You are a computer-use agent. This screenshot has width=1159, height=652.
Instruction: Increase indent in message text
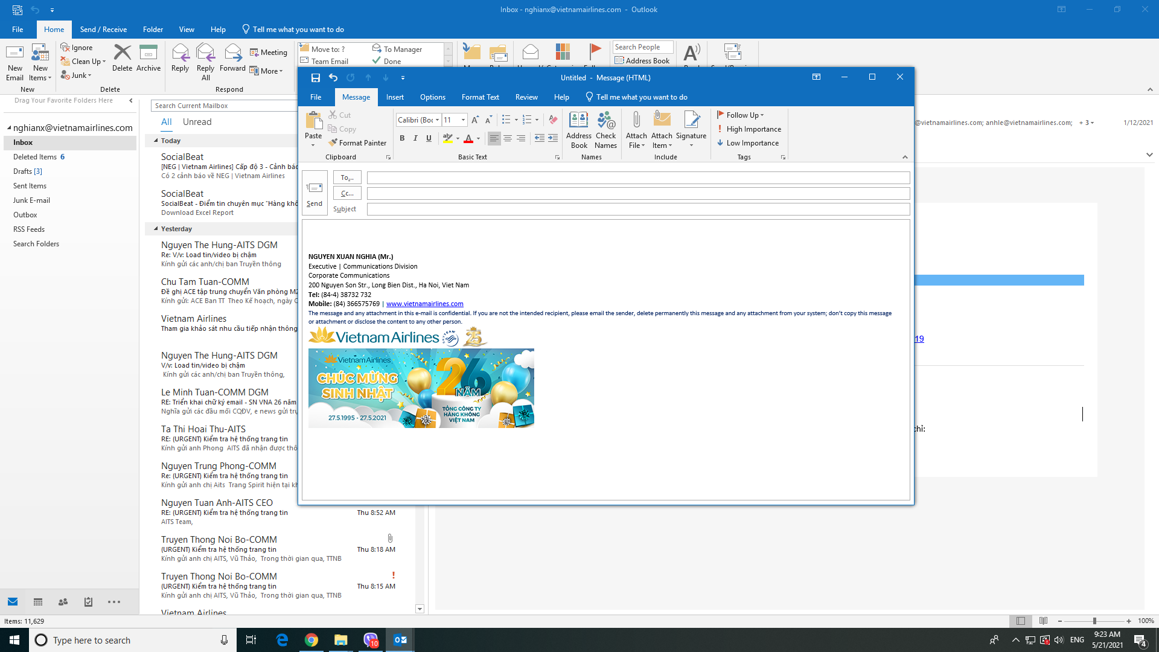coord(553,138)
